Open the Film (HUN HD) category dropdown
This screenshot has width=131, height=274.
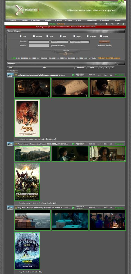80,42
